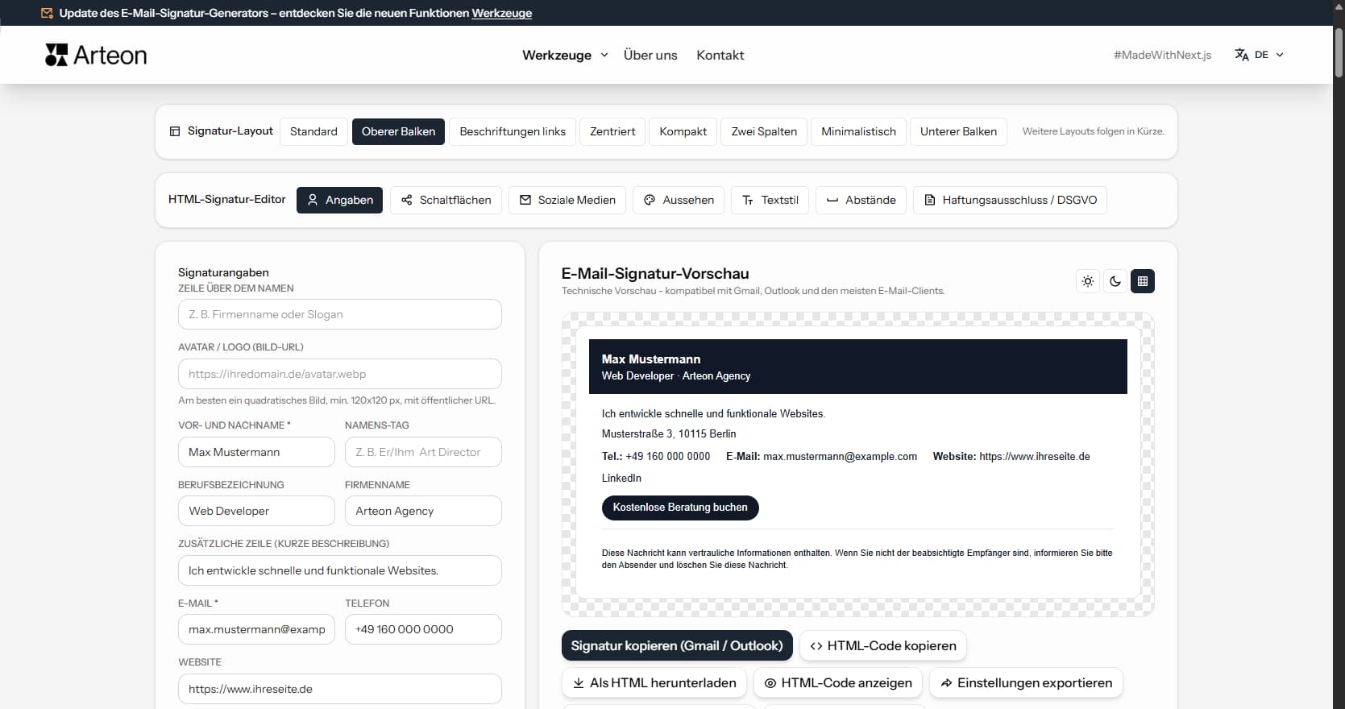
Task: Click Signatur kopieren (Gmail / Outlook)
Action: coord(677,645)
